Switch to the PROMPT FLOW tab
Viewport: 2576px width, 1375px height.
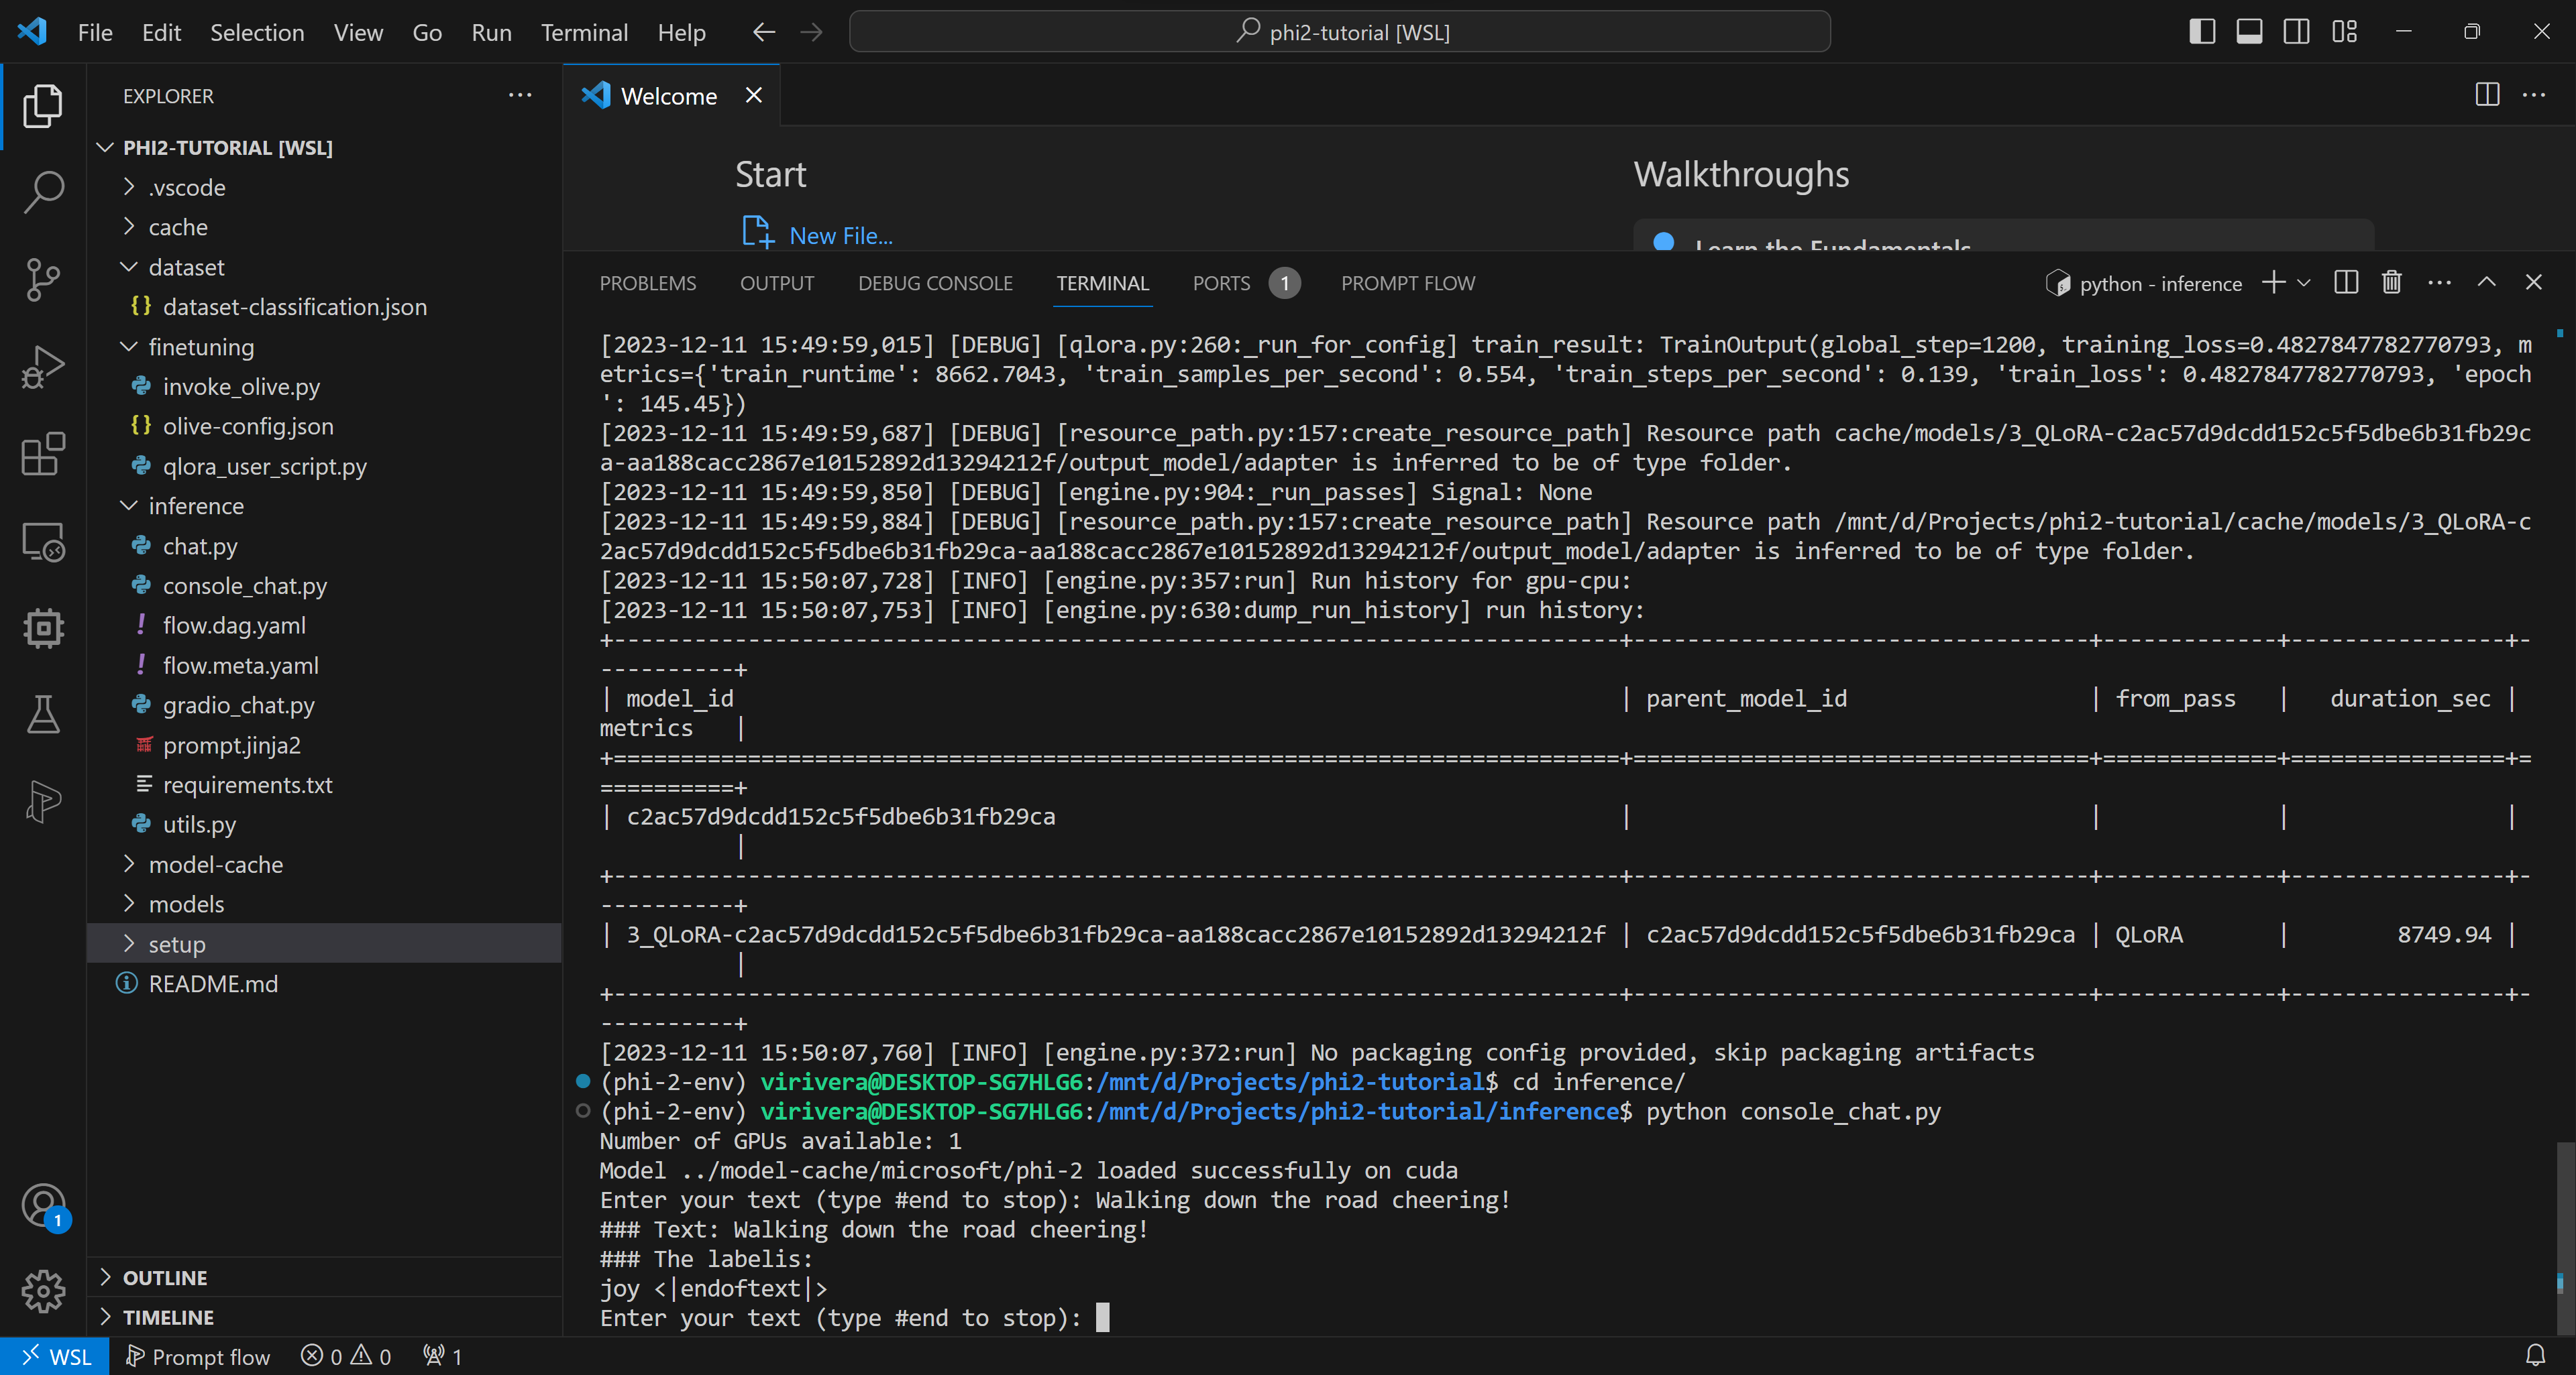click(x=1408, y=283)
